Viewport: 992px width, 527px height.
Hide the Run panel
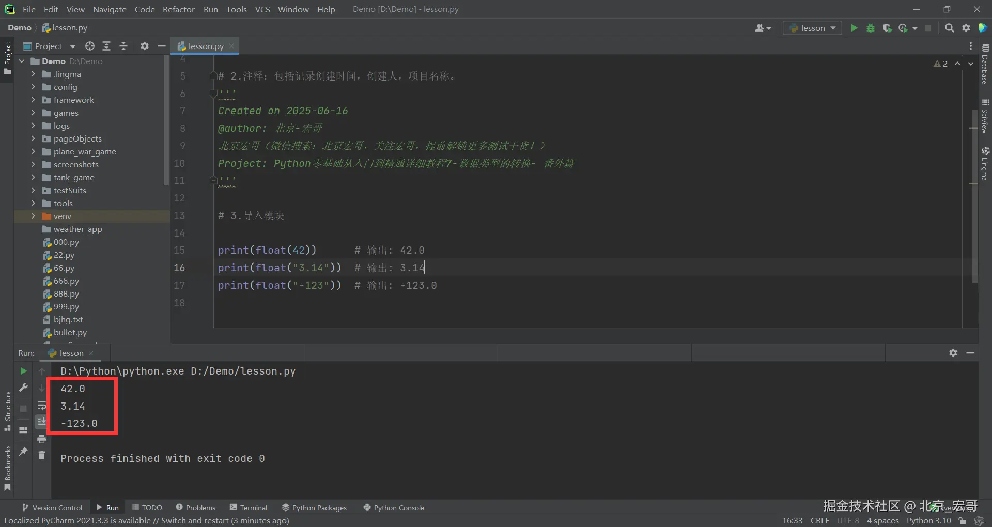pyautogui.click(x=970, y=353)
